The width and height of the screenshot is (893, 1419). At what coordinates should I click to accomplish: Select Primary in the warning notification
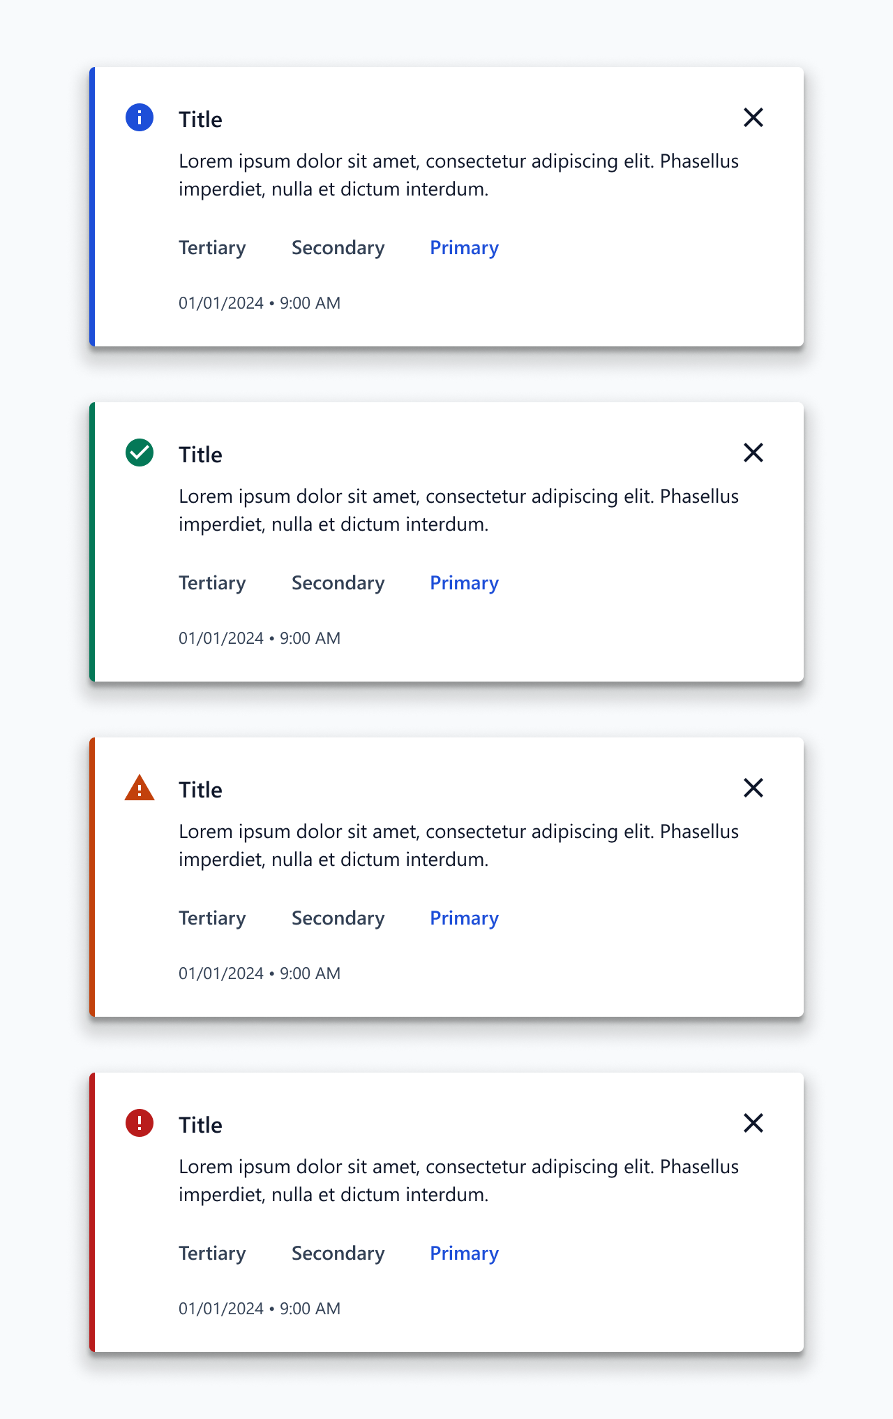464,918
